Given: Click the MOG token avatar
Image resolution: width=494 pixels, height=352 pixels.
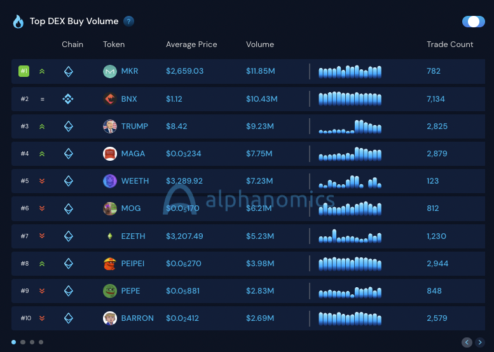Looking at the screenshot, I should coord(110,208).
